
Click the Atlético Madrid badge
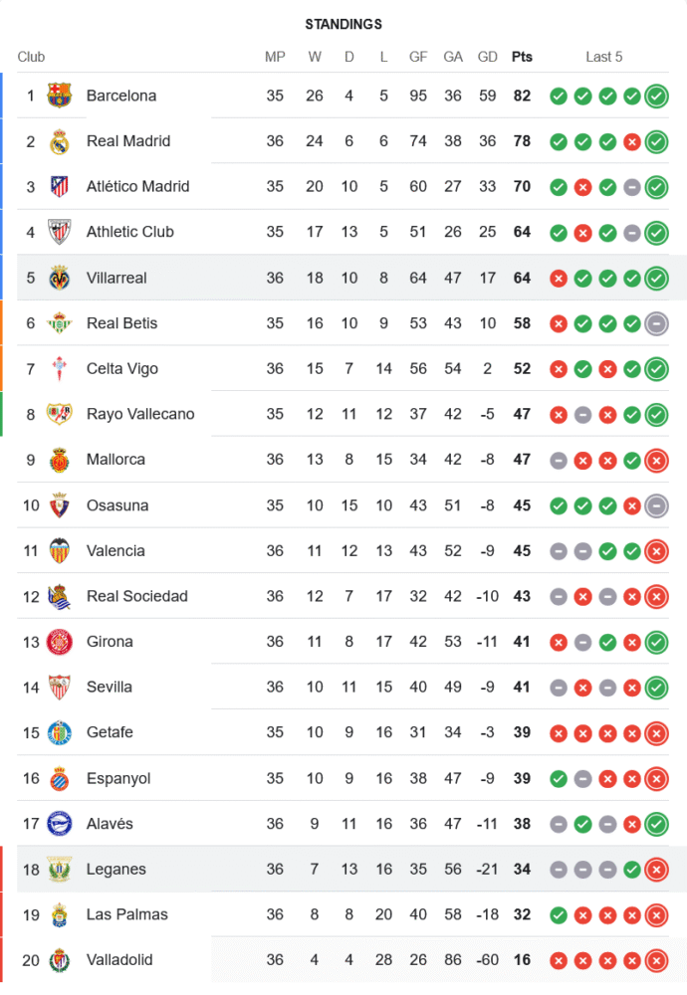pyautogui.click(x=60, y=186)
